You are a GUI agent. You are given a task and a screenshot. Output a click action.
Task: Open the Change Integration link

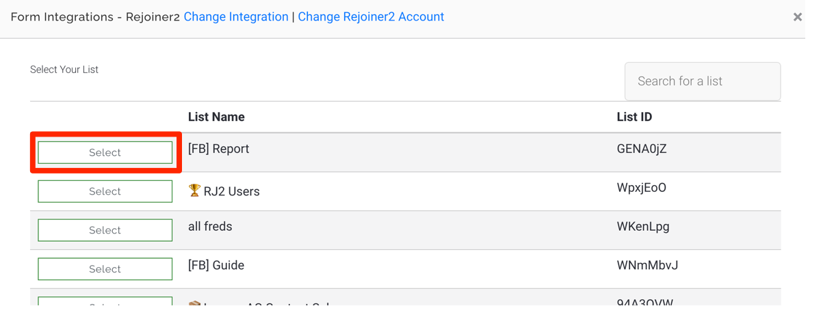click(236, 17)
